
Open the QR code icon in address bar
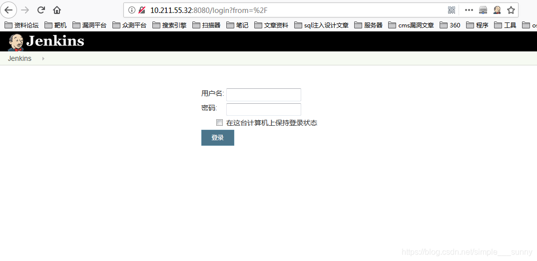(x=452, y=10)
